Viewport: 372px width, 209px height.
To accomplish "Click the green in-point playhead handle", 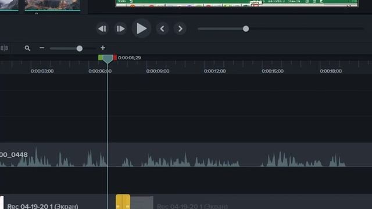I will click(101, 57).
